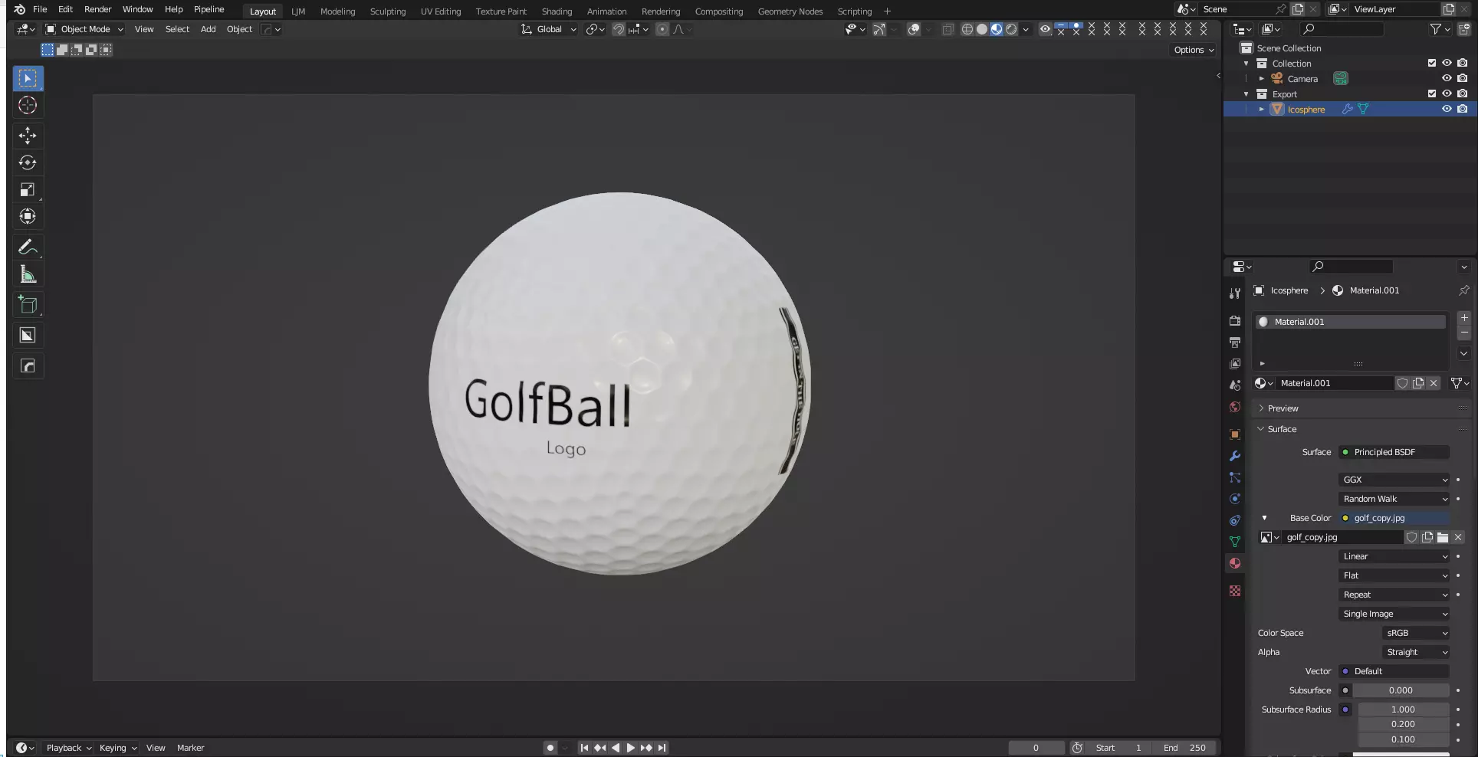Open the Scene properties tab
The height and width of the screenshot is (757, 1478).
click(x=1234, y=385)
